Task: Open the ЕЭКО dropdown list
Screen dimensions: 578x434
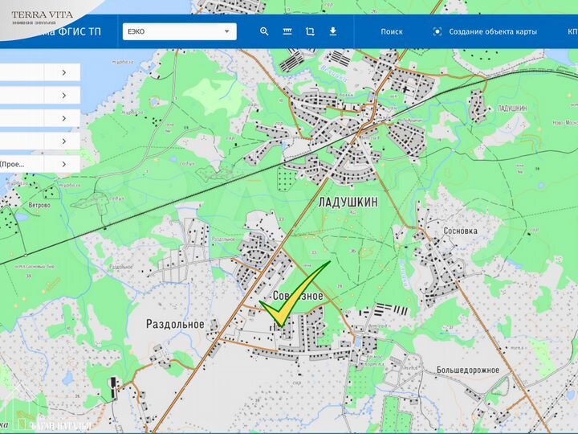Action: 178,32
